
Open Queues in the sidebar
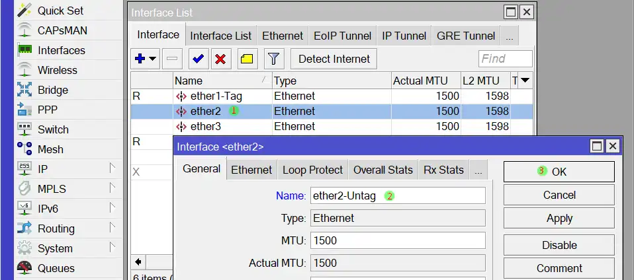(x=56, y=268)
